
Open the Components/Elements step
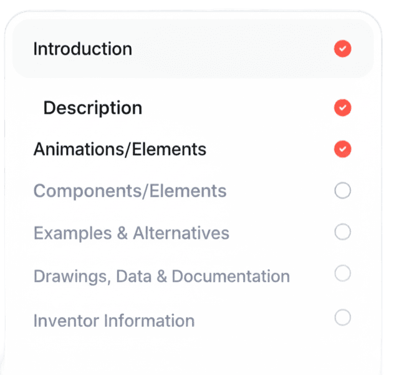(x=130, y=191)
